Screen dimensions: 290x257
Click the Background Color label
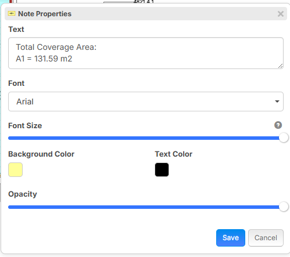pyautogui.click(x=41, y=154)
